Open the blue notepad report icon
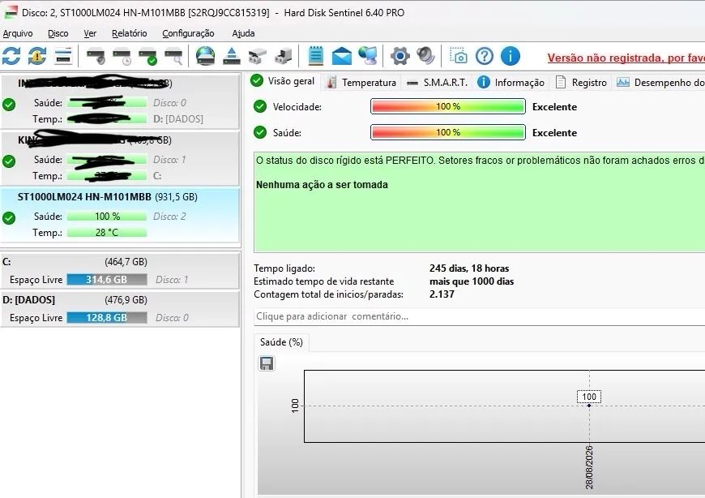Screen dimensions: 705x498 point(316,56)
